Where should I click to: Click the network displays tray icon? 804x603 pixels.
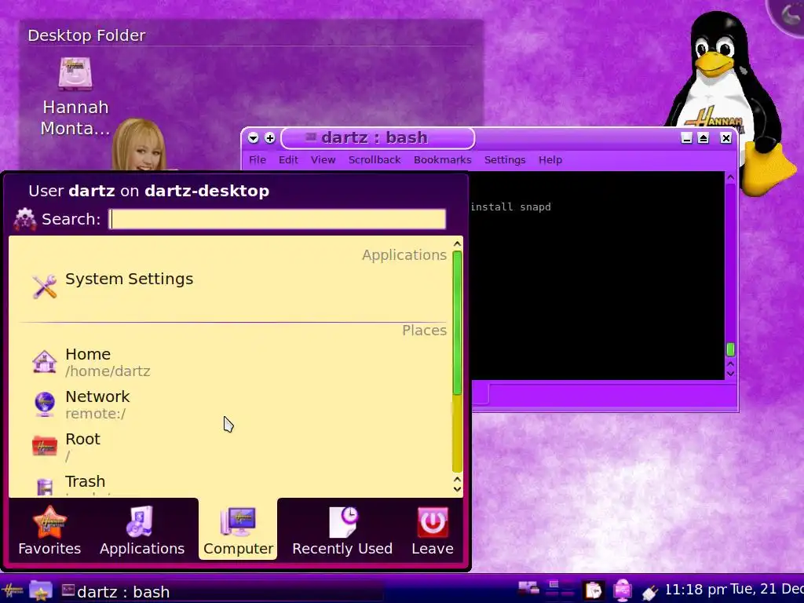tap(528, 589)
